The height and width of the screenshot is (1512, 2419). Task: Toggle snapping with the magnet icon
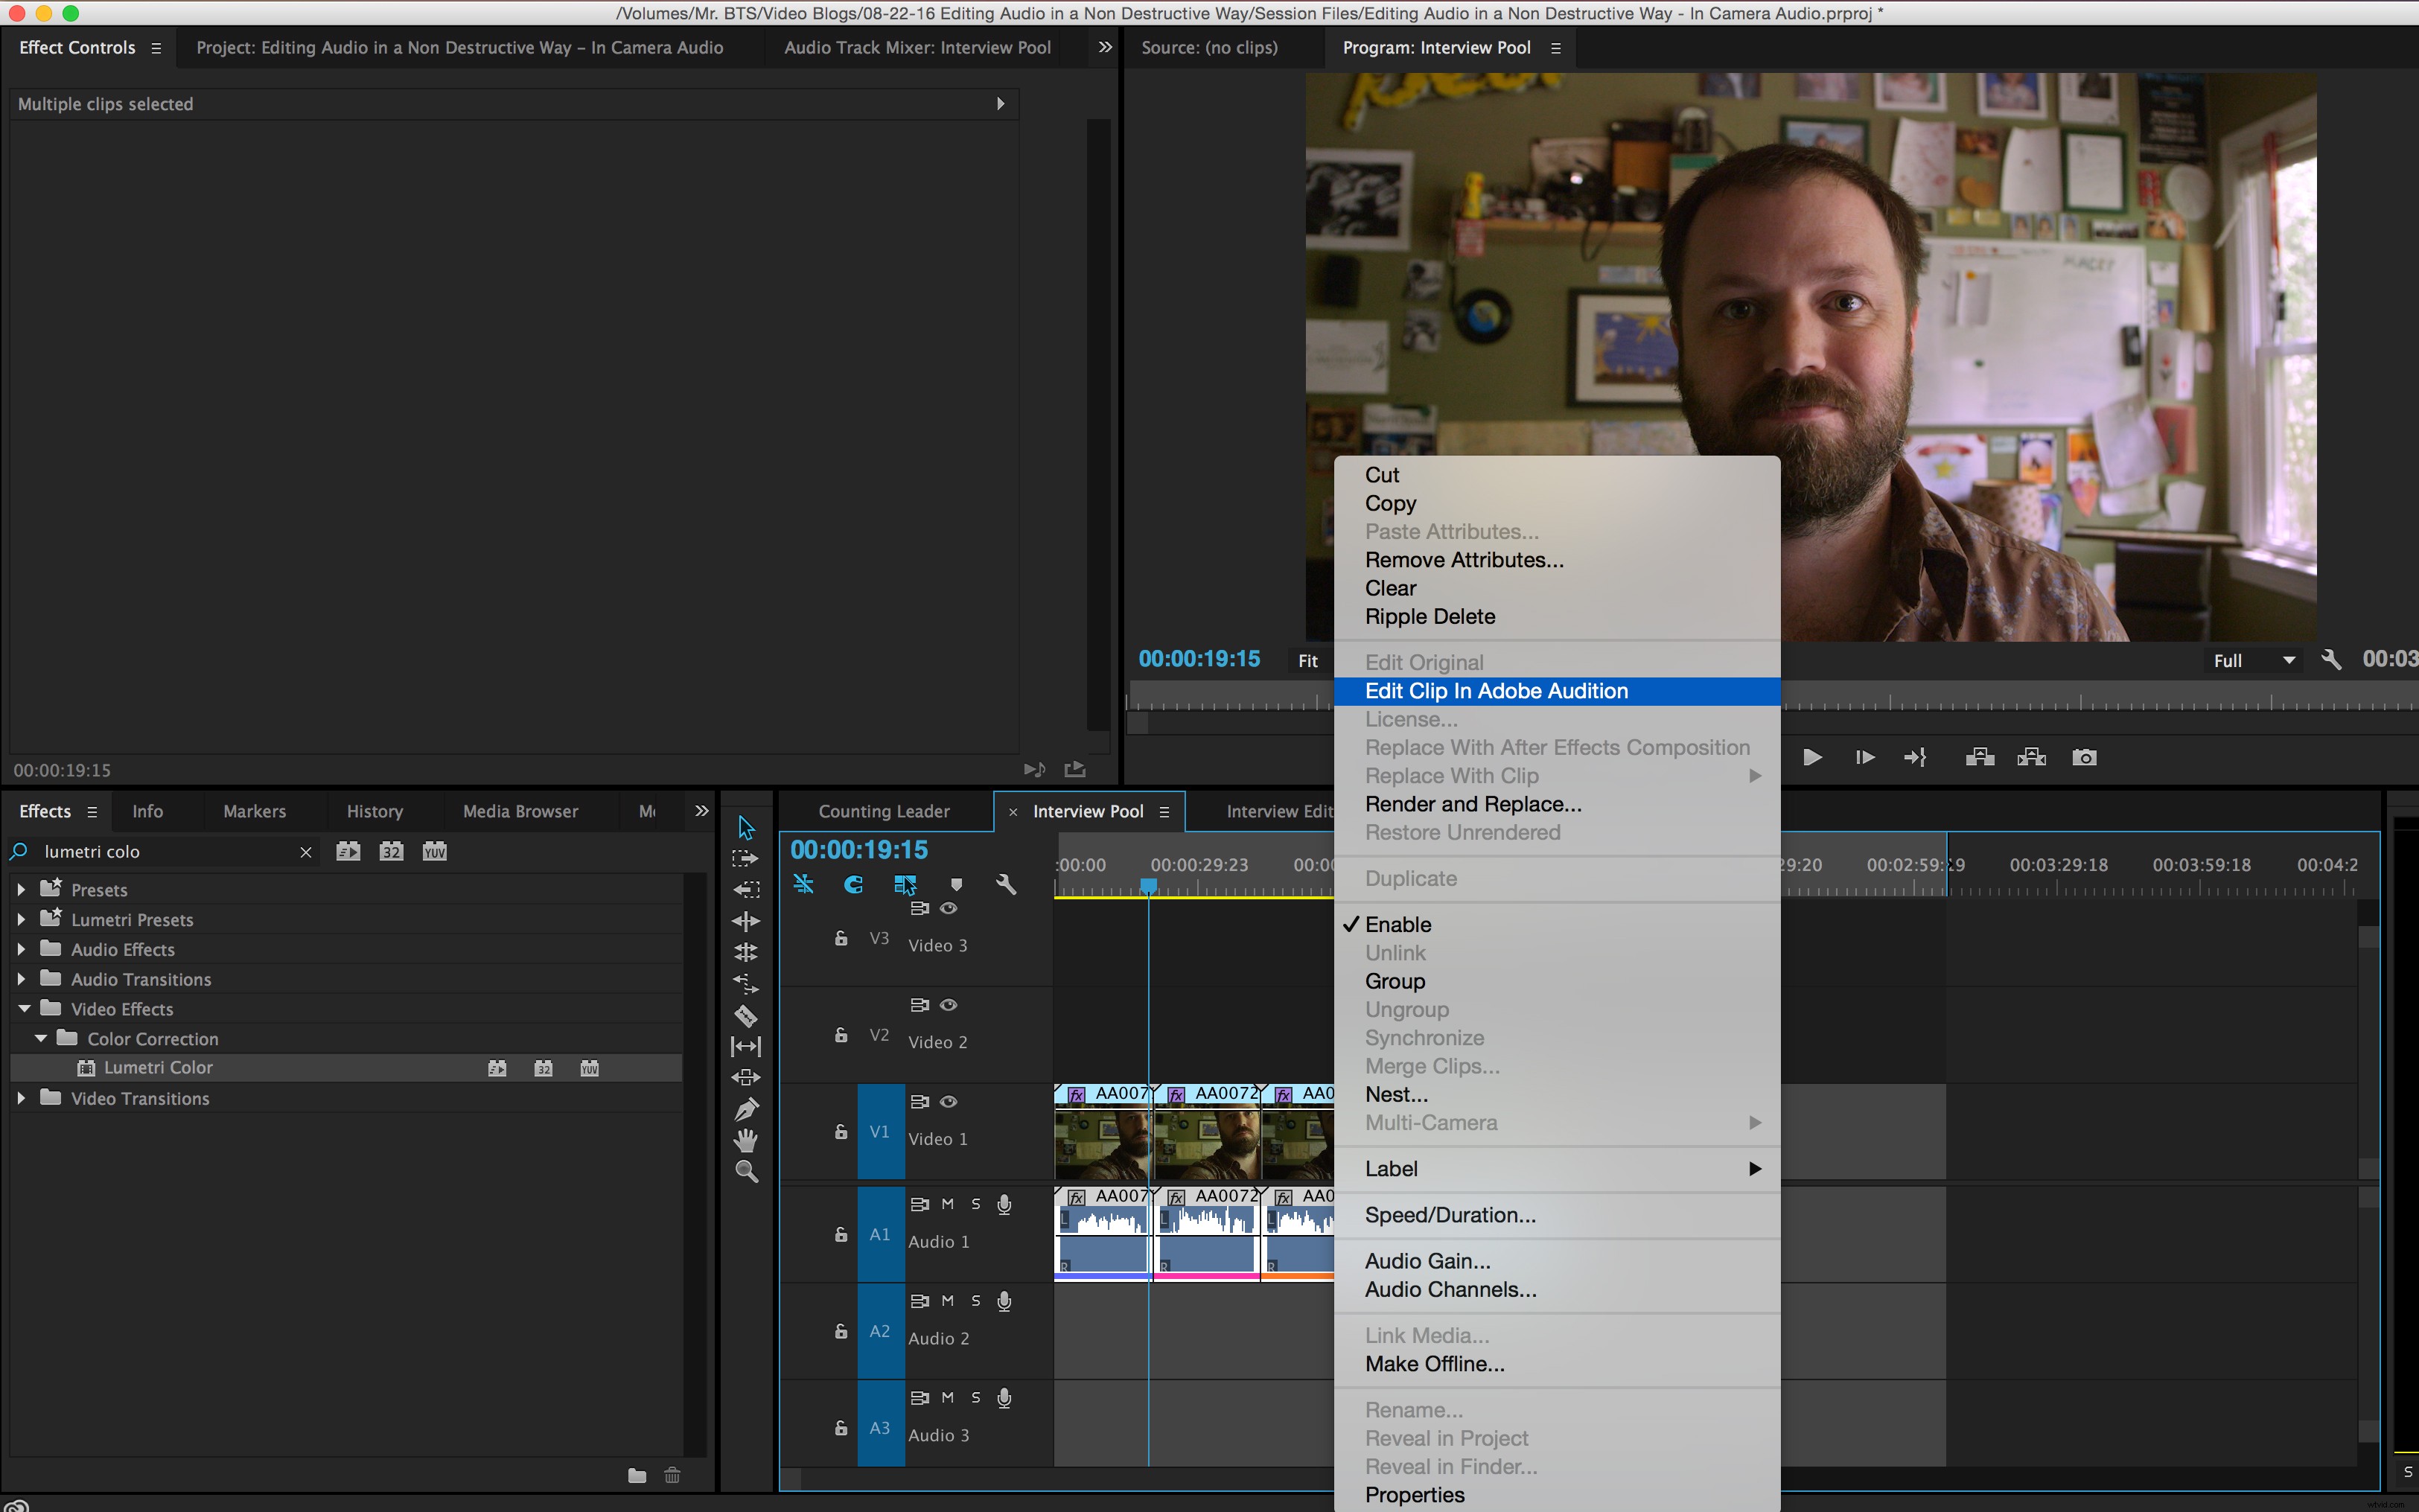coord(855,884)
